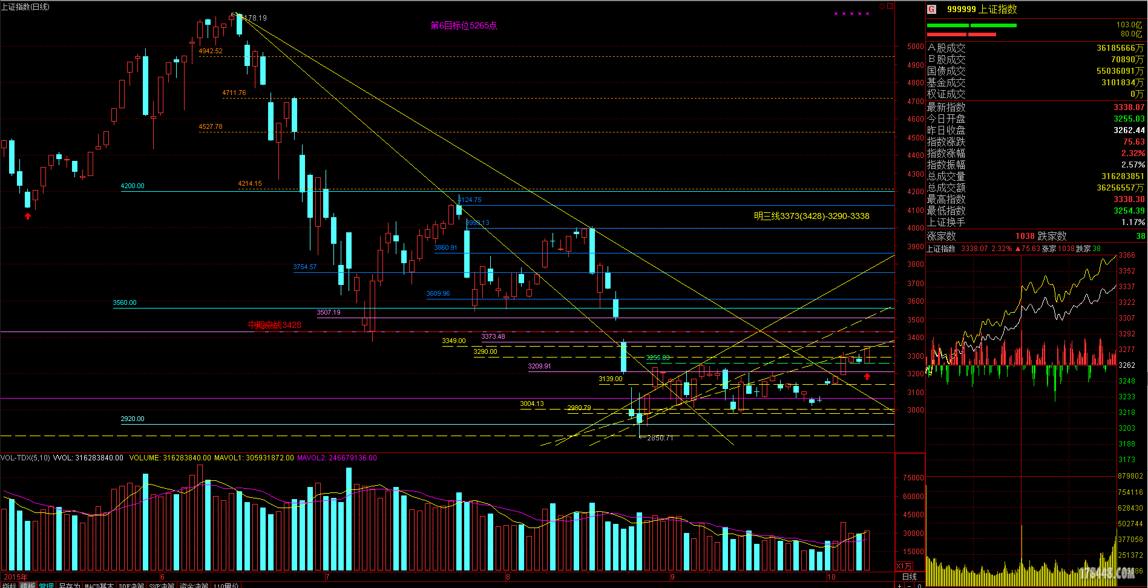This screenshot has height=588, width=1148.
Task: Click the 4200.00 horizontal line label
Action: pos(133,186)
